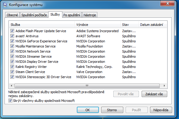
Task: Switch to the Nástroje tab
Action: click(x=89, y=15)
